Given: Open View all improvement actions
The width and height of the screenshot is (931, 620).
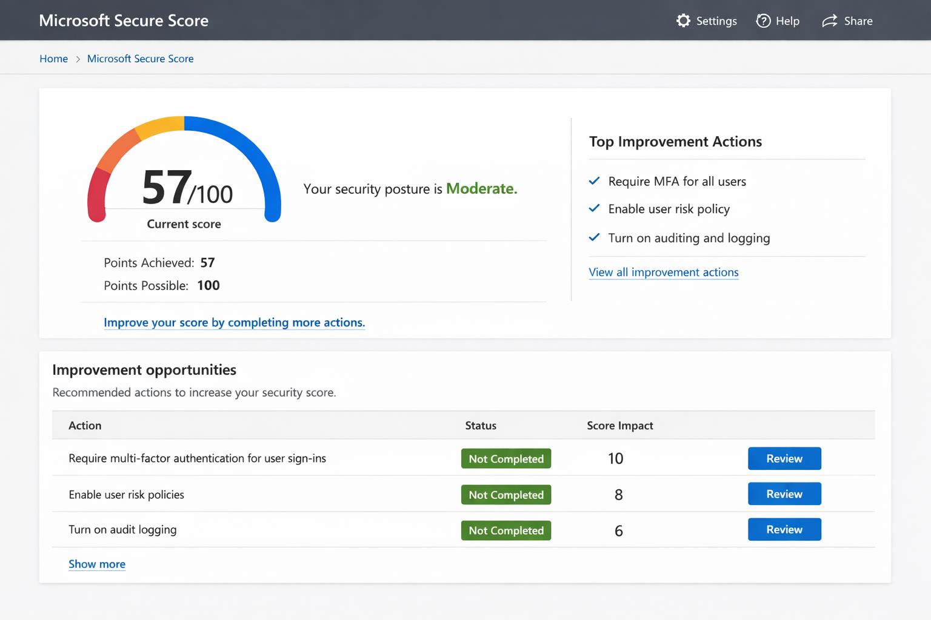Looking at the screenshot, I should pyautogui.click(x=663, y=272).
